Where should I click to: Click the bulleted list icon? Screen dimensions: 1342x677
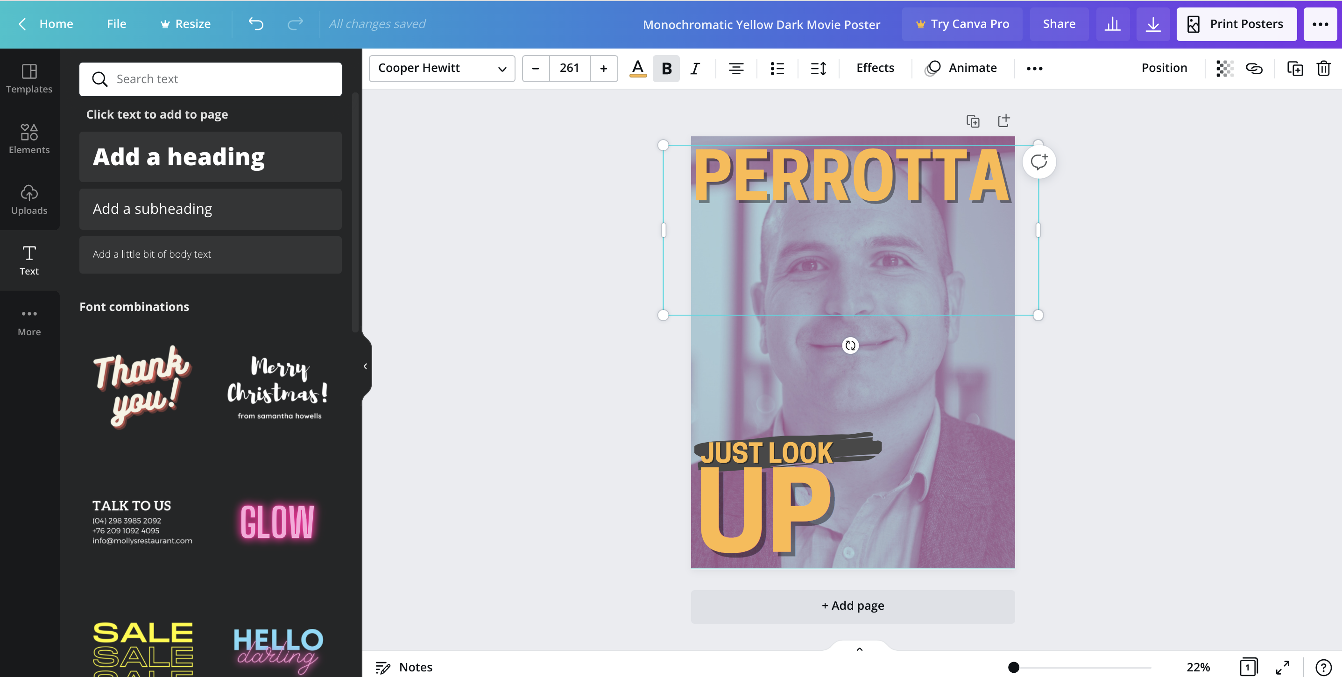point(777,68)
